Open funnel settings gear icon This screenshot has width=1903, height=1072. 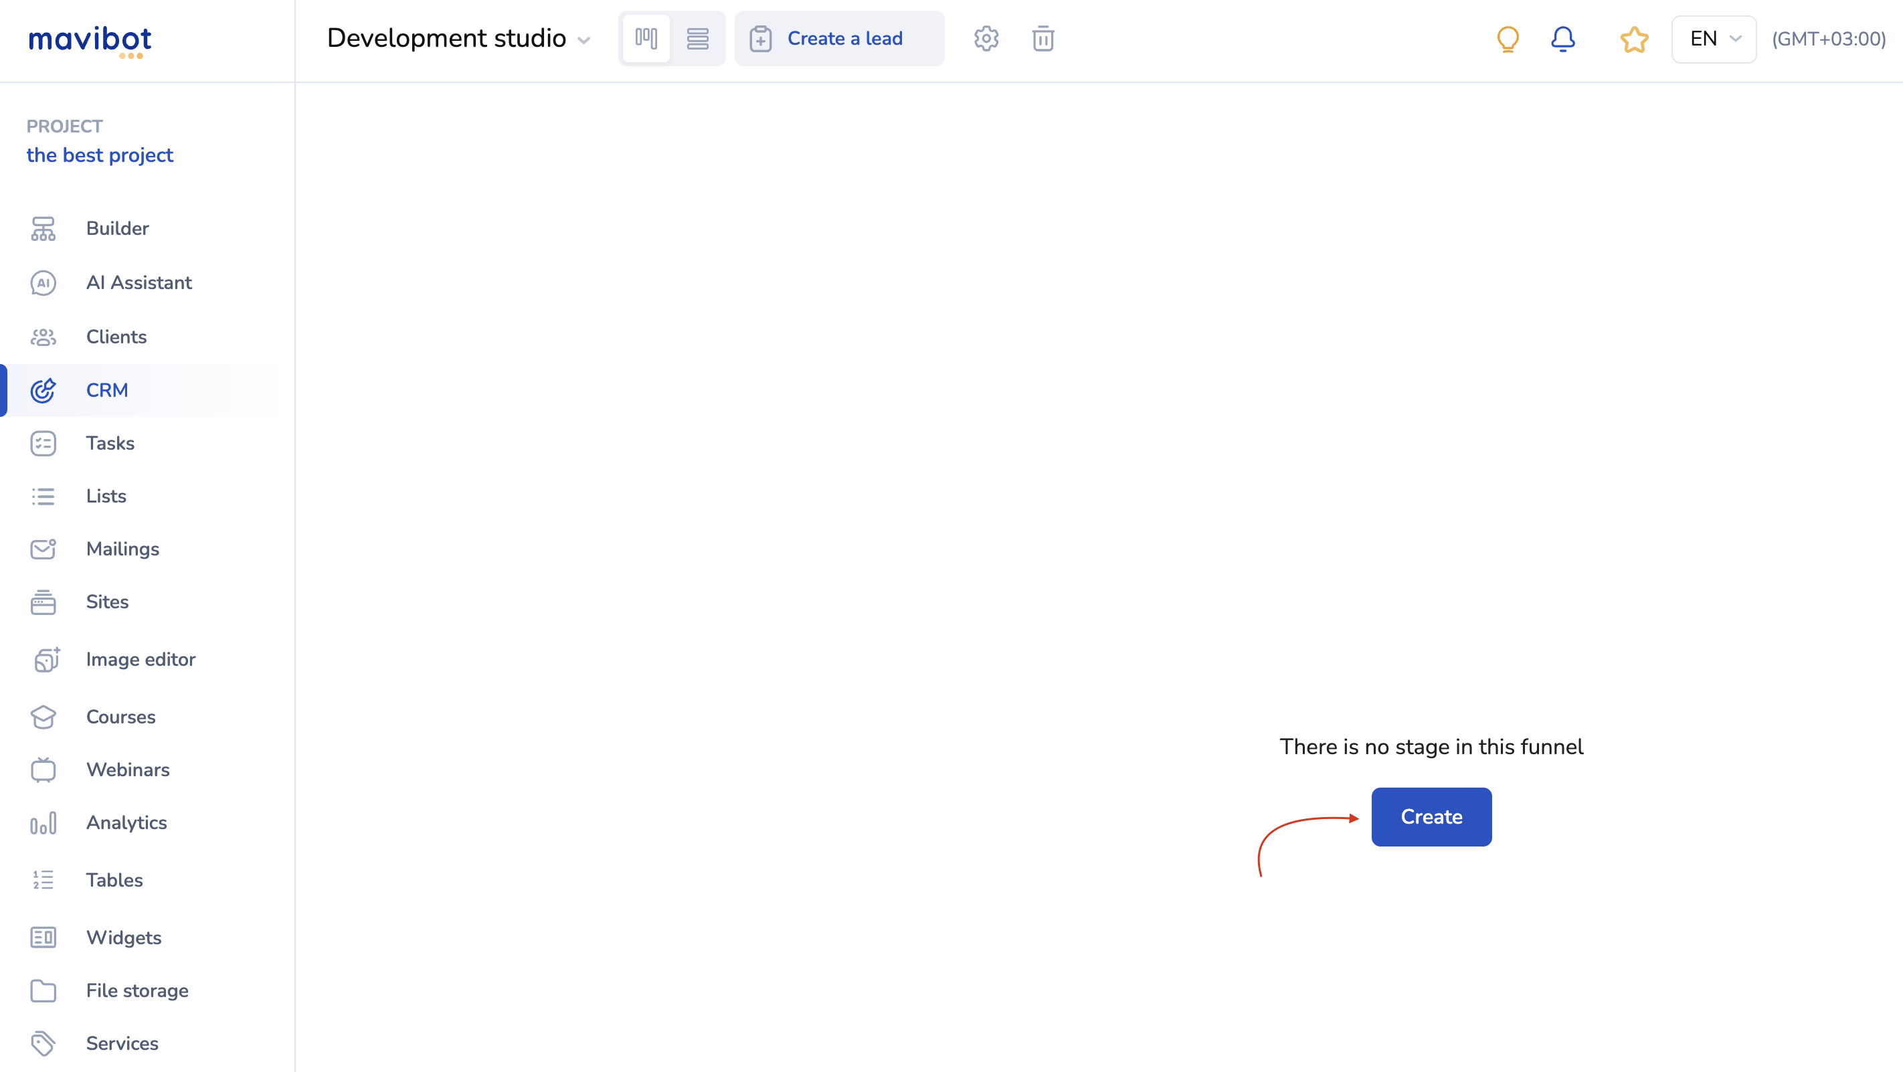click(986, 38)
